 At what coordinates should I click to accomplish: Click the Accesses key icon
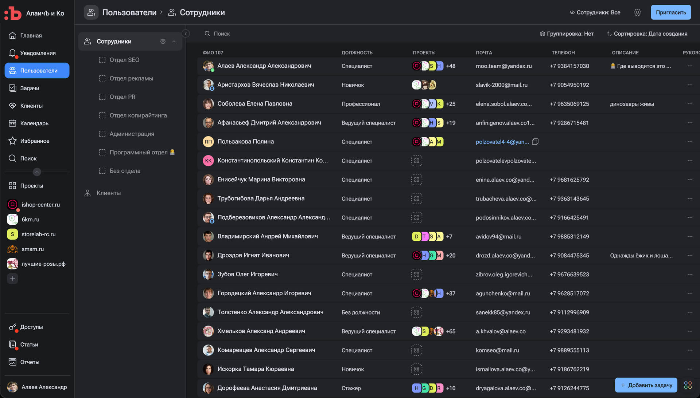(x=12, y=327)
